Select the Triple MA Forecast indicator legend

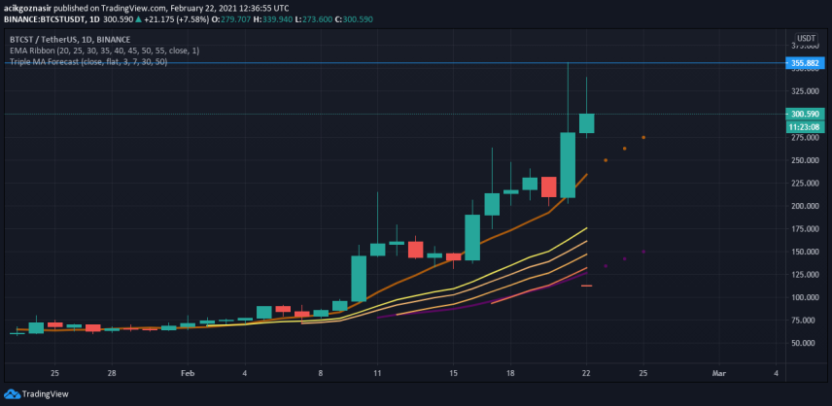pos(88,62)
